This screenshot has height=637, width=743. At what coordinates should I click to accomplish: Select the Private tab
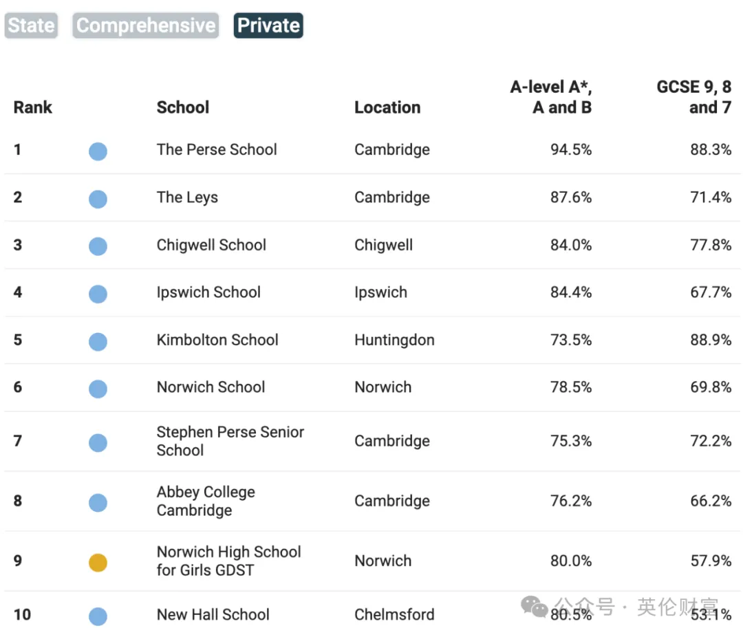coord(268,25)
